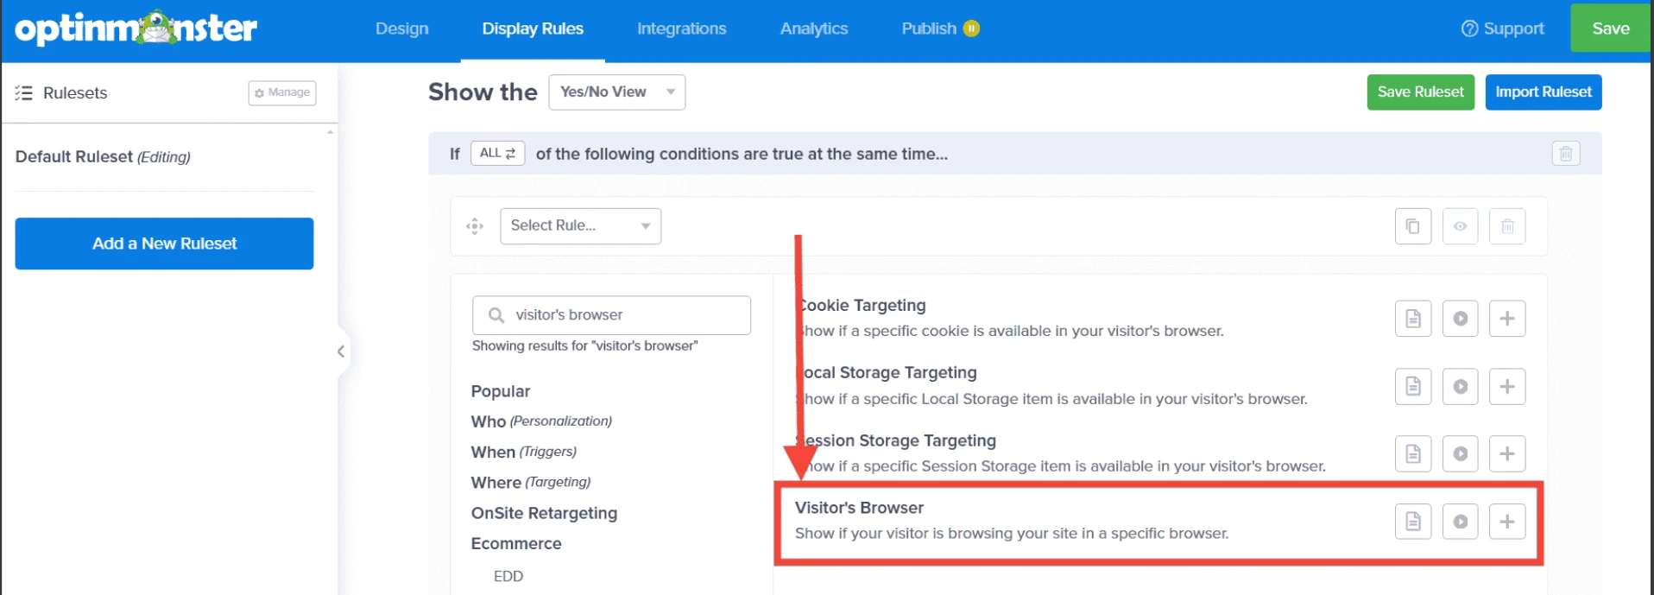Click Save Ruleset button
Screen dimensions: 1654x595
pyautogui.click(x=1420, y=92)
